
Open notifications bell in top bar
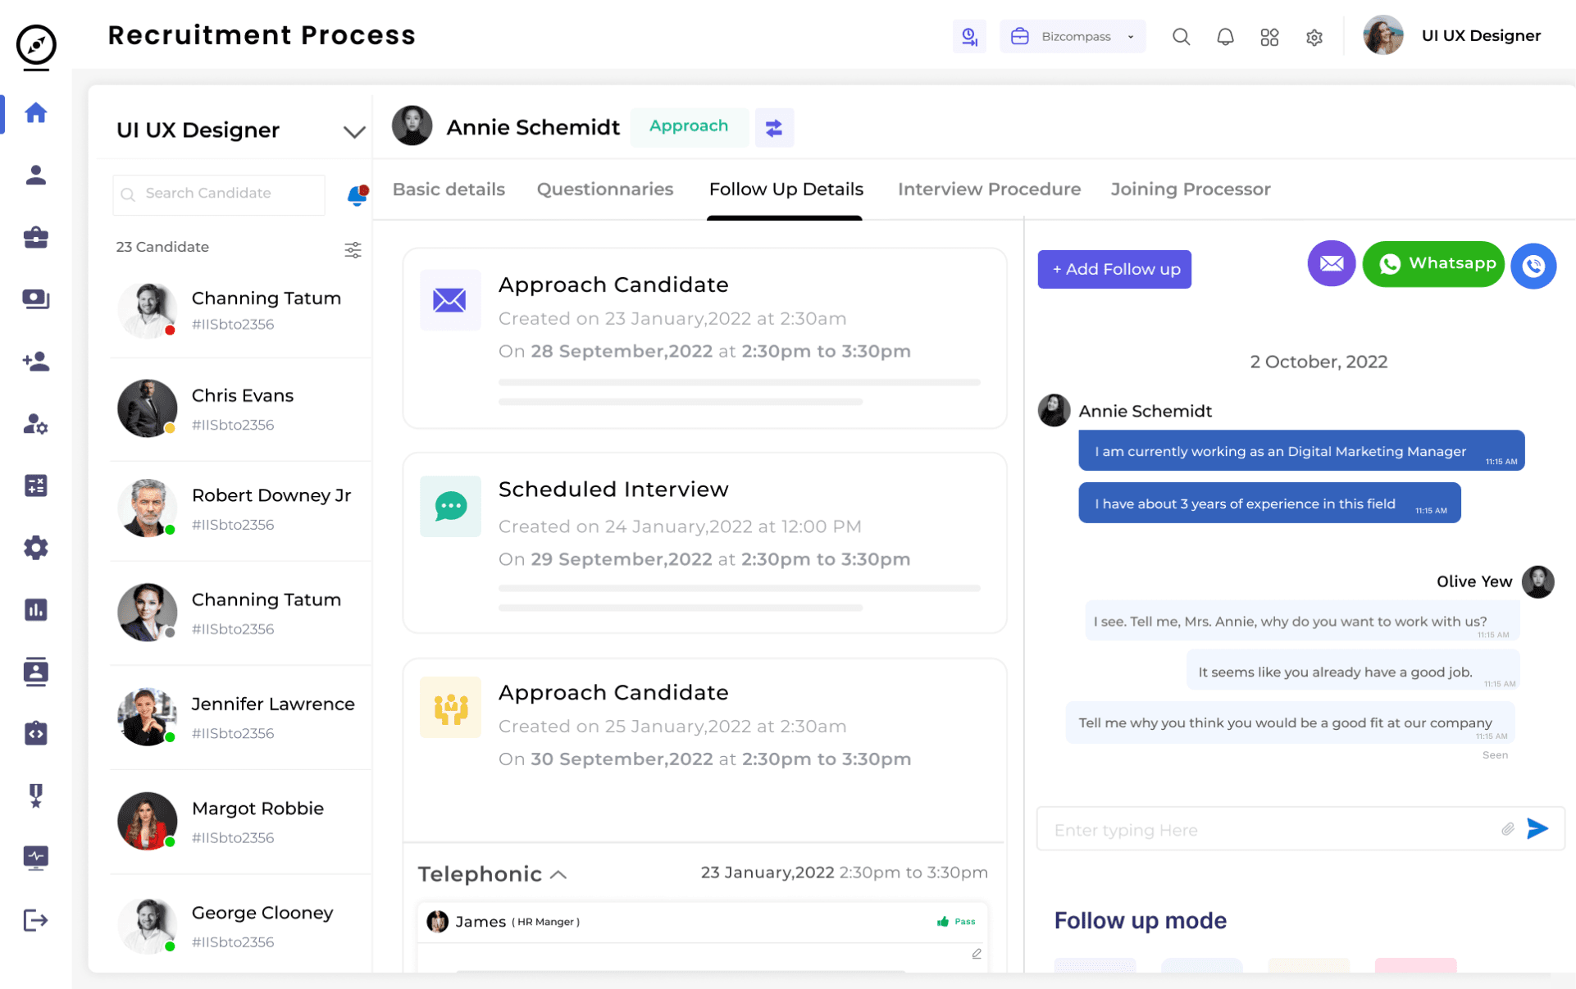pos(1225,37)
